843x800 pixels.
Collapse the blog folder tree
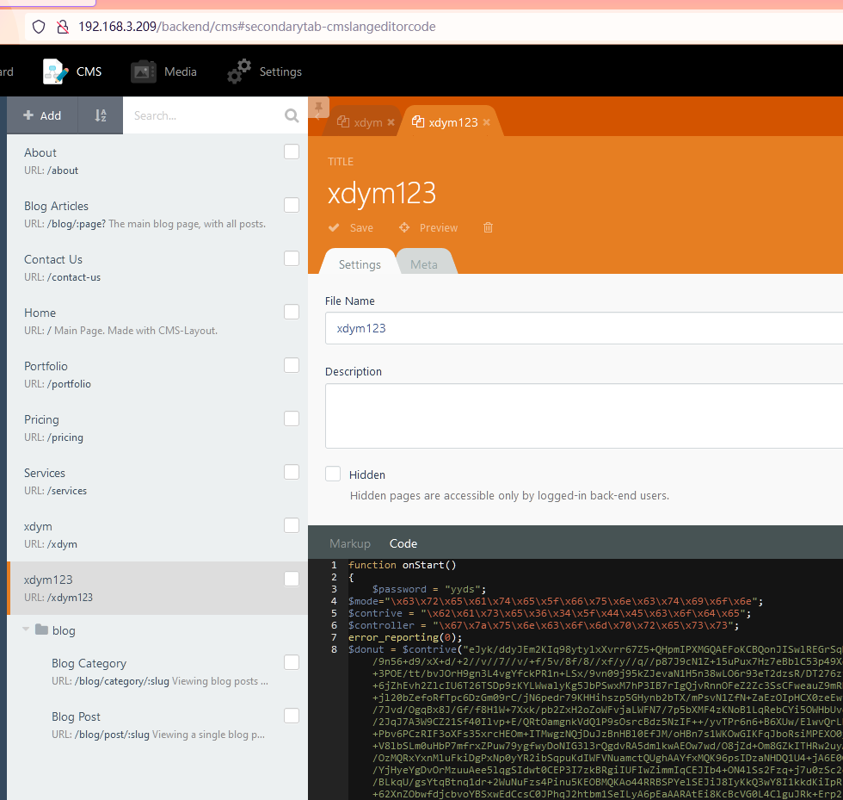coord(27,630)
